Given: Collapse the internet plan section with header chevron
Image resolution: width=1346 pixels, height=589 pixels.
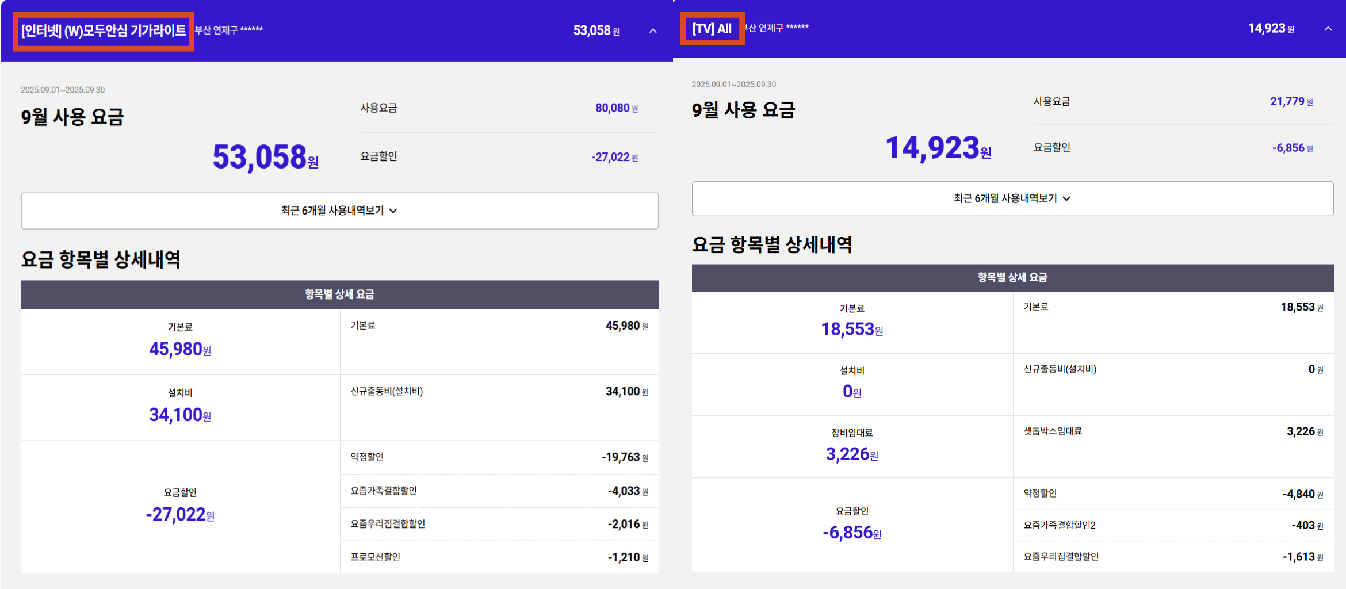Looking at the screenshot, I should (x=653, y=31).
